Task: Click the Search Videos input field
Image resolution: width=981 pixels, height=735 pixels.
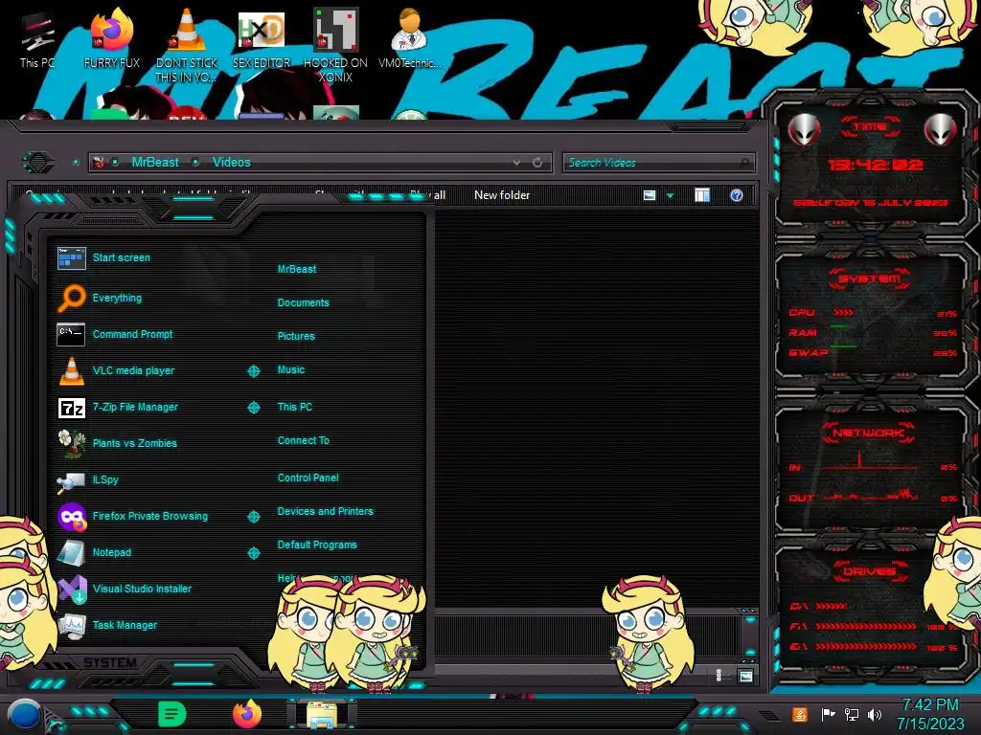Action: click(x=658, y=163)
